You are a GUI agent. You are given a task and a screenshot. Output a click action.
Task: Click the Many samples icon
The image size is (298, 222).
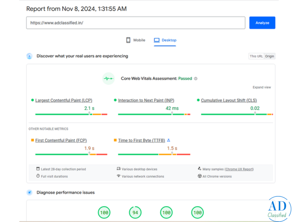(199, 168)
